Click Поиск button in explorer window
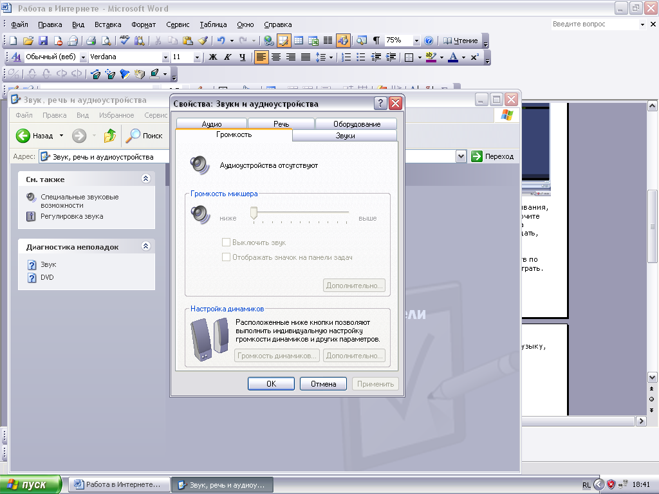This screenshot has height=494, width=659. [x=144, y=136]
